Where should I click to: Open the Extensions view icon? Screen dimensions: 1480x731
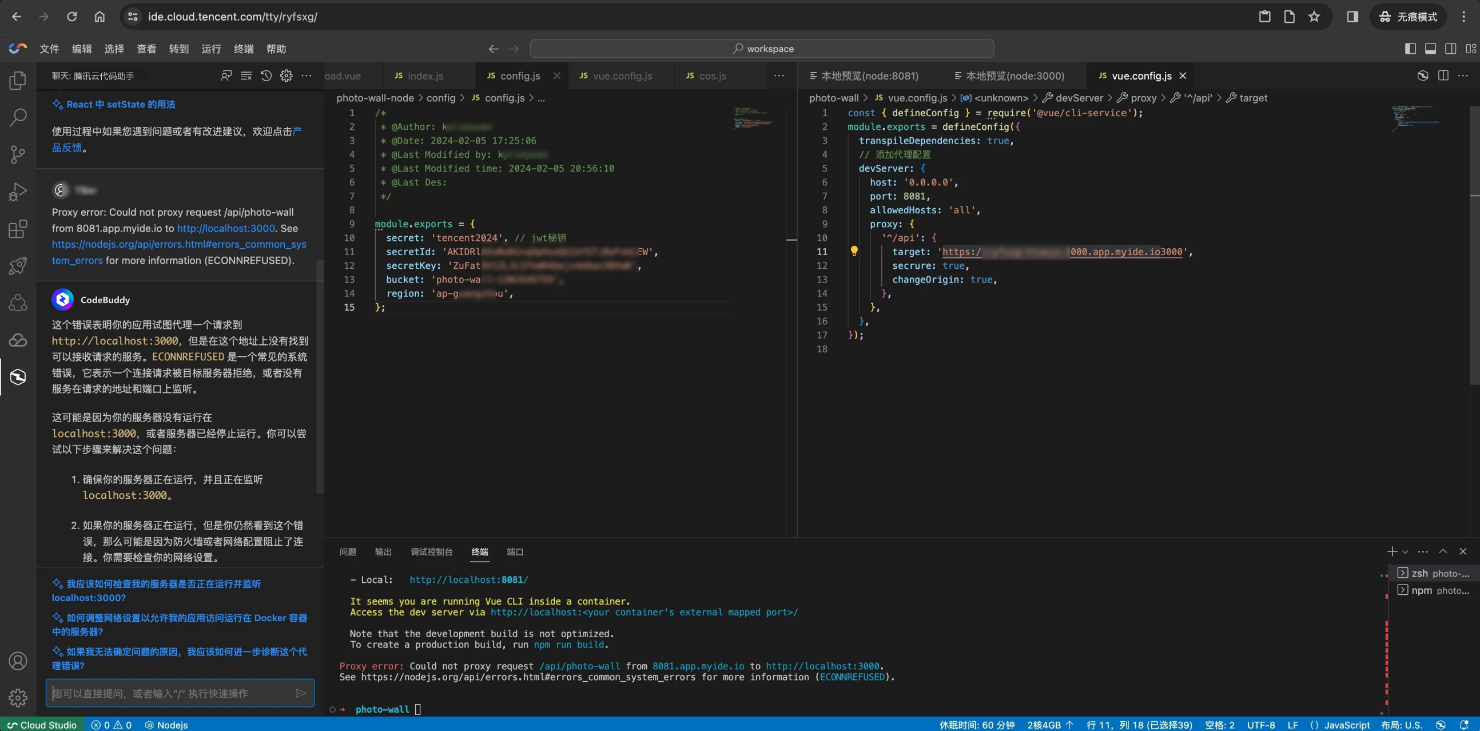pyautogui.click(x=18, y=229)
